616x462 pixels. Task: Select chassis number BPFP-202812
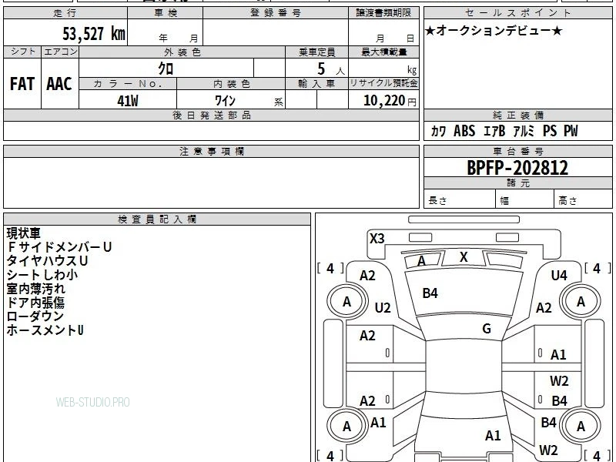[517, 168]
